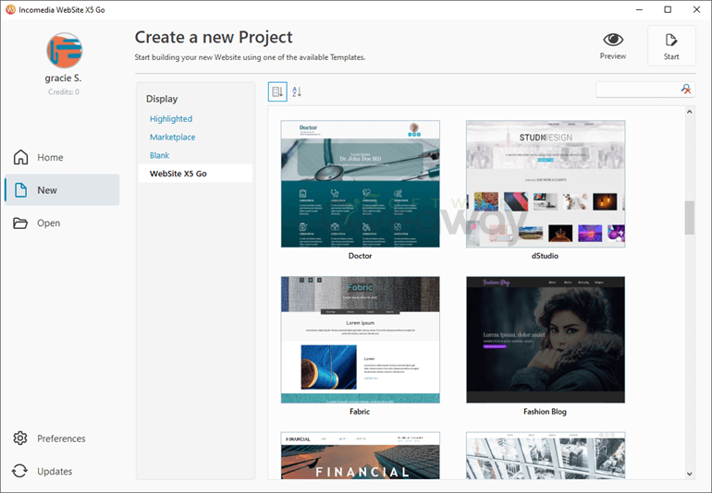The height and width of the screenshot is (493, 712).
Task: Open Preferences
Action: click(x=62, y=439)
